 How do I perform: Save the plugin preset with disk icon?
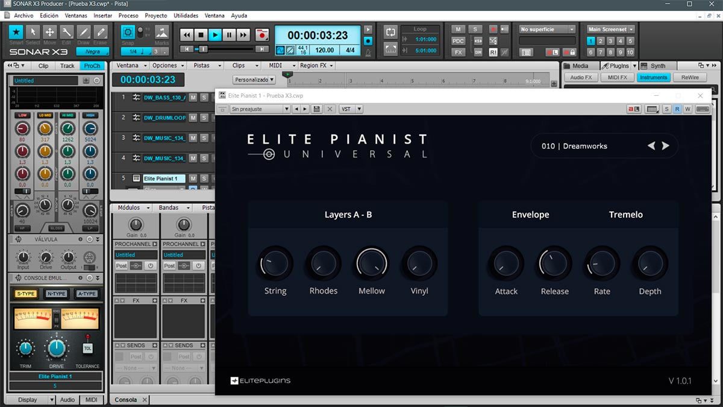316,109
